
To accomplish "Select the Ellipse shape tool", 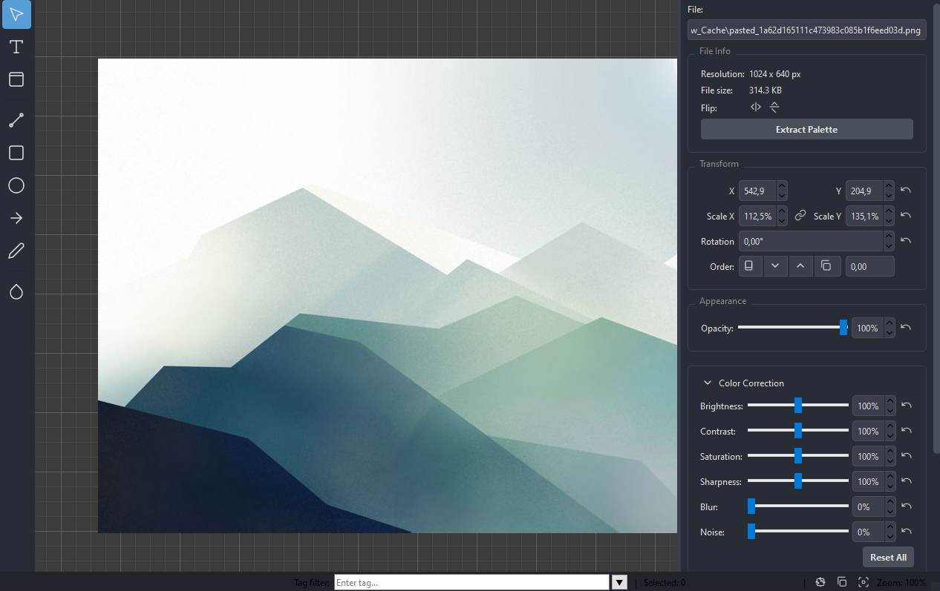I will 16,185.
